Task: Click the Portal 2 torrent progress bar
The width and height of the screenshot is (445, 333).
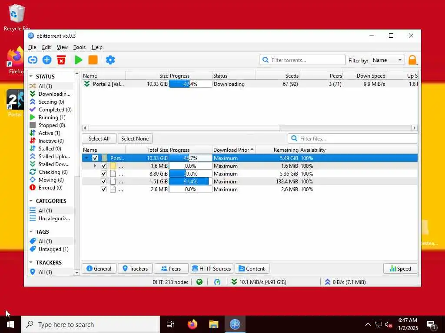Action: (x=190, y=84)
